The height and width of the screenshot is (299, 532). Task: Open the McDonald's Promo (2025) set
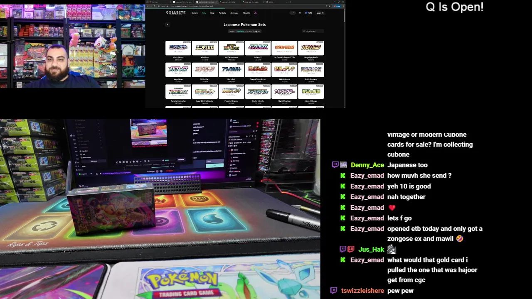click(x=285, y=51)
